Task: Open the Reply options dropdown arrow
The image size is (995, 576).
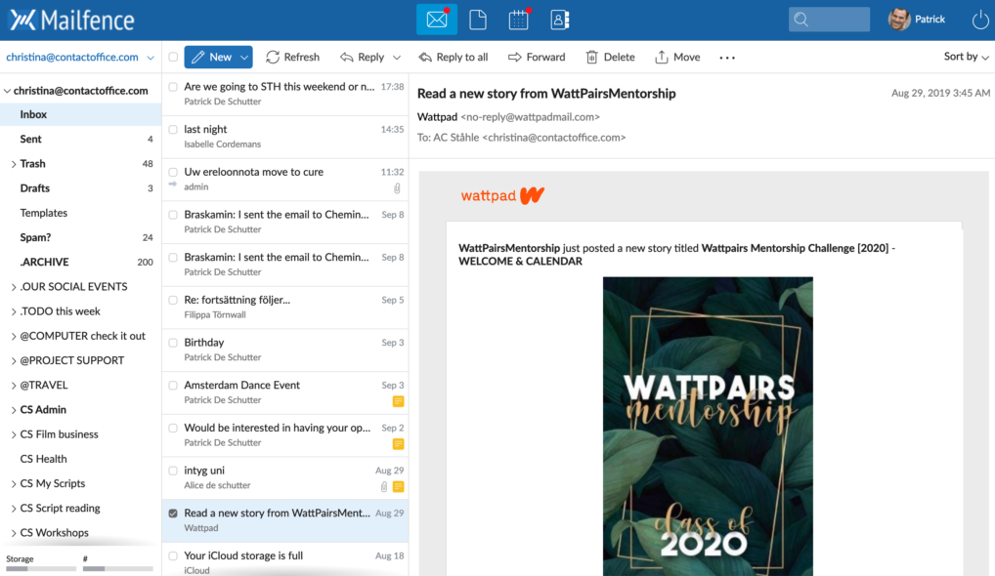Action: pos(397,58)
